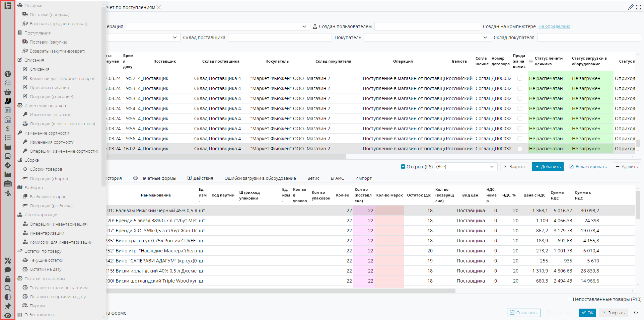Switch to the ЕГАИС tab

click(337, 178)
